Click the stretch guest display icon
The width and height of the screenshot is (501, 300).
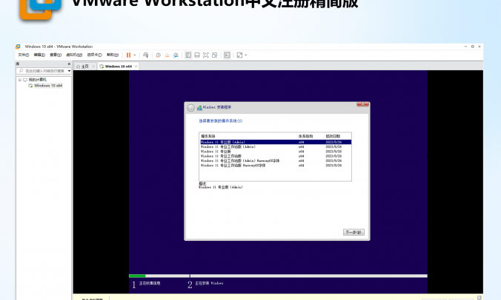[x=239, y=55]
